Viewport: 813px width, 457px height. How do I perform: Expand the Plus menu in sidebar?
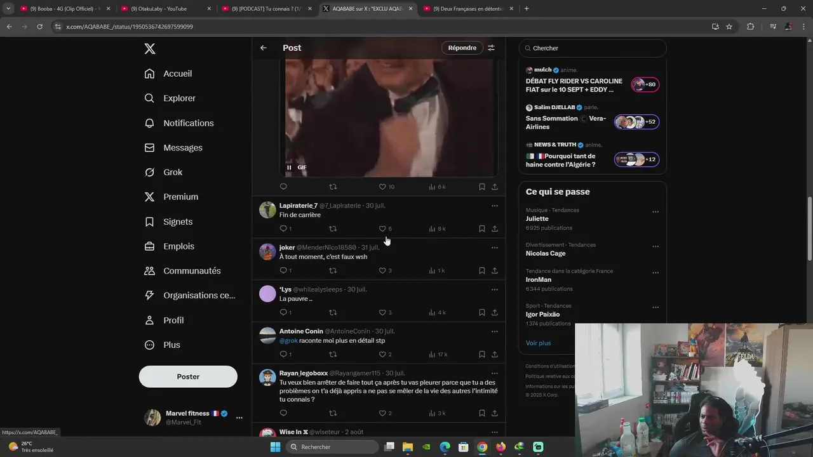163,345
